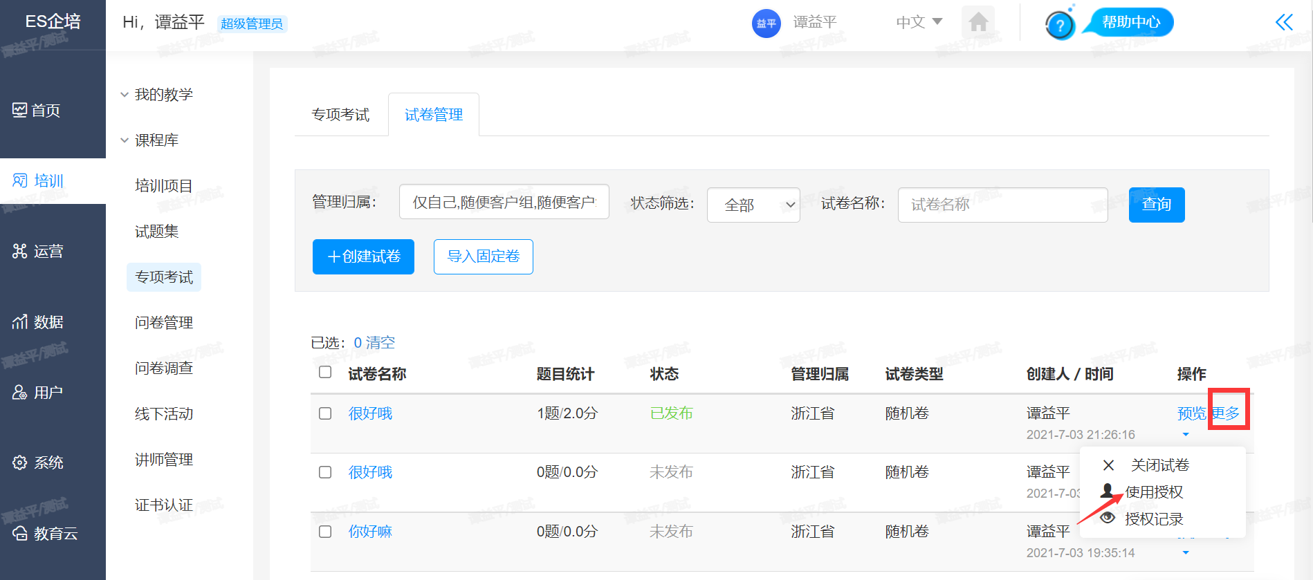Click the 未发布 status in 你好嘛 row
Screen dimensions: 1313x580
(672, 532)
